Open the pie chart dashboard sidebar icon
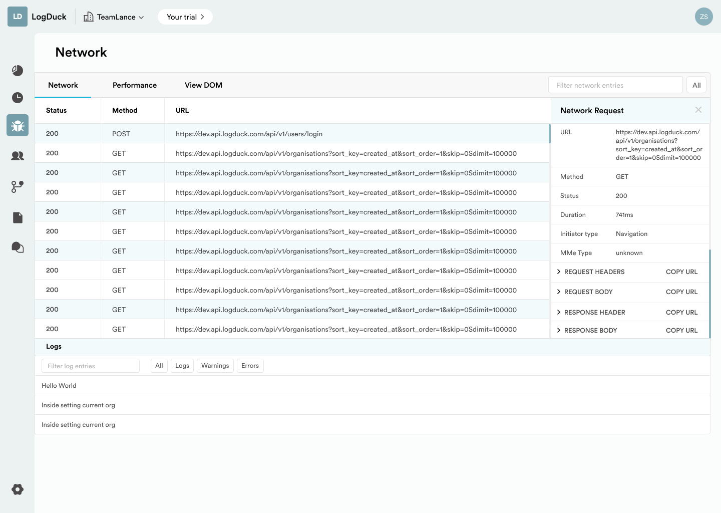721x513 pixels. 18,71
